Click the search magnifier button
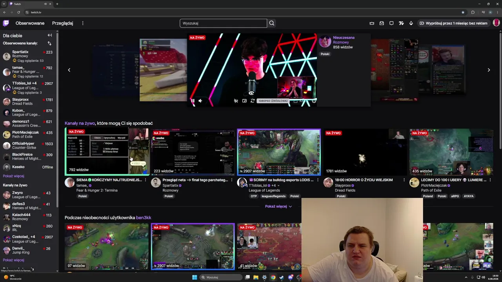502x282 pixels. pyautogui.click(x=271, y=23)
